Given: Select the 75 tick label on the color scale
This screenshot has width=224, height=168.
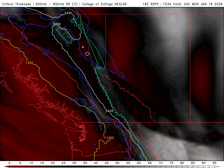Looking at the screenshot, I should pos(171,163).
